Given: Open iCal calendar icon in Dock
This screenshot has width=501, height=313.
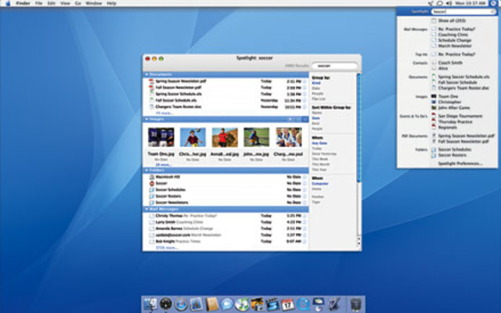Looking at the screenshot, I should (287, 304).
